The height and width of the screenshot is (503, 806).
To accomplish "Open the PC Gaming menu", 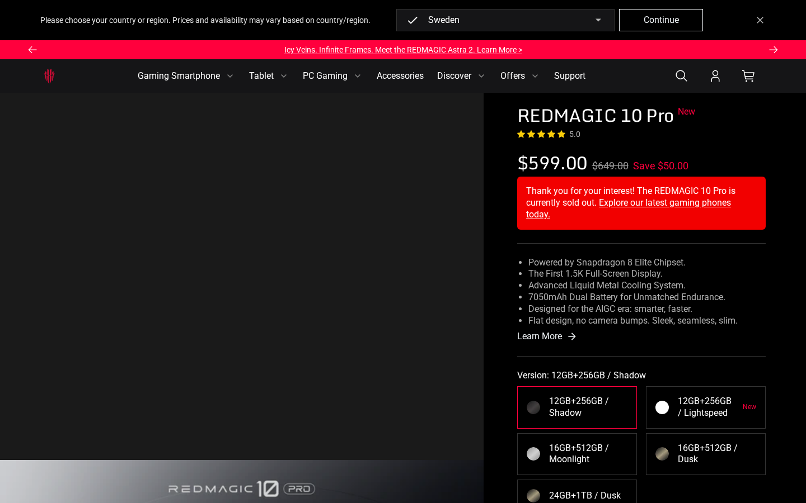I will click(x=325, y=76).
